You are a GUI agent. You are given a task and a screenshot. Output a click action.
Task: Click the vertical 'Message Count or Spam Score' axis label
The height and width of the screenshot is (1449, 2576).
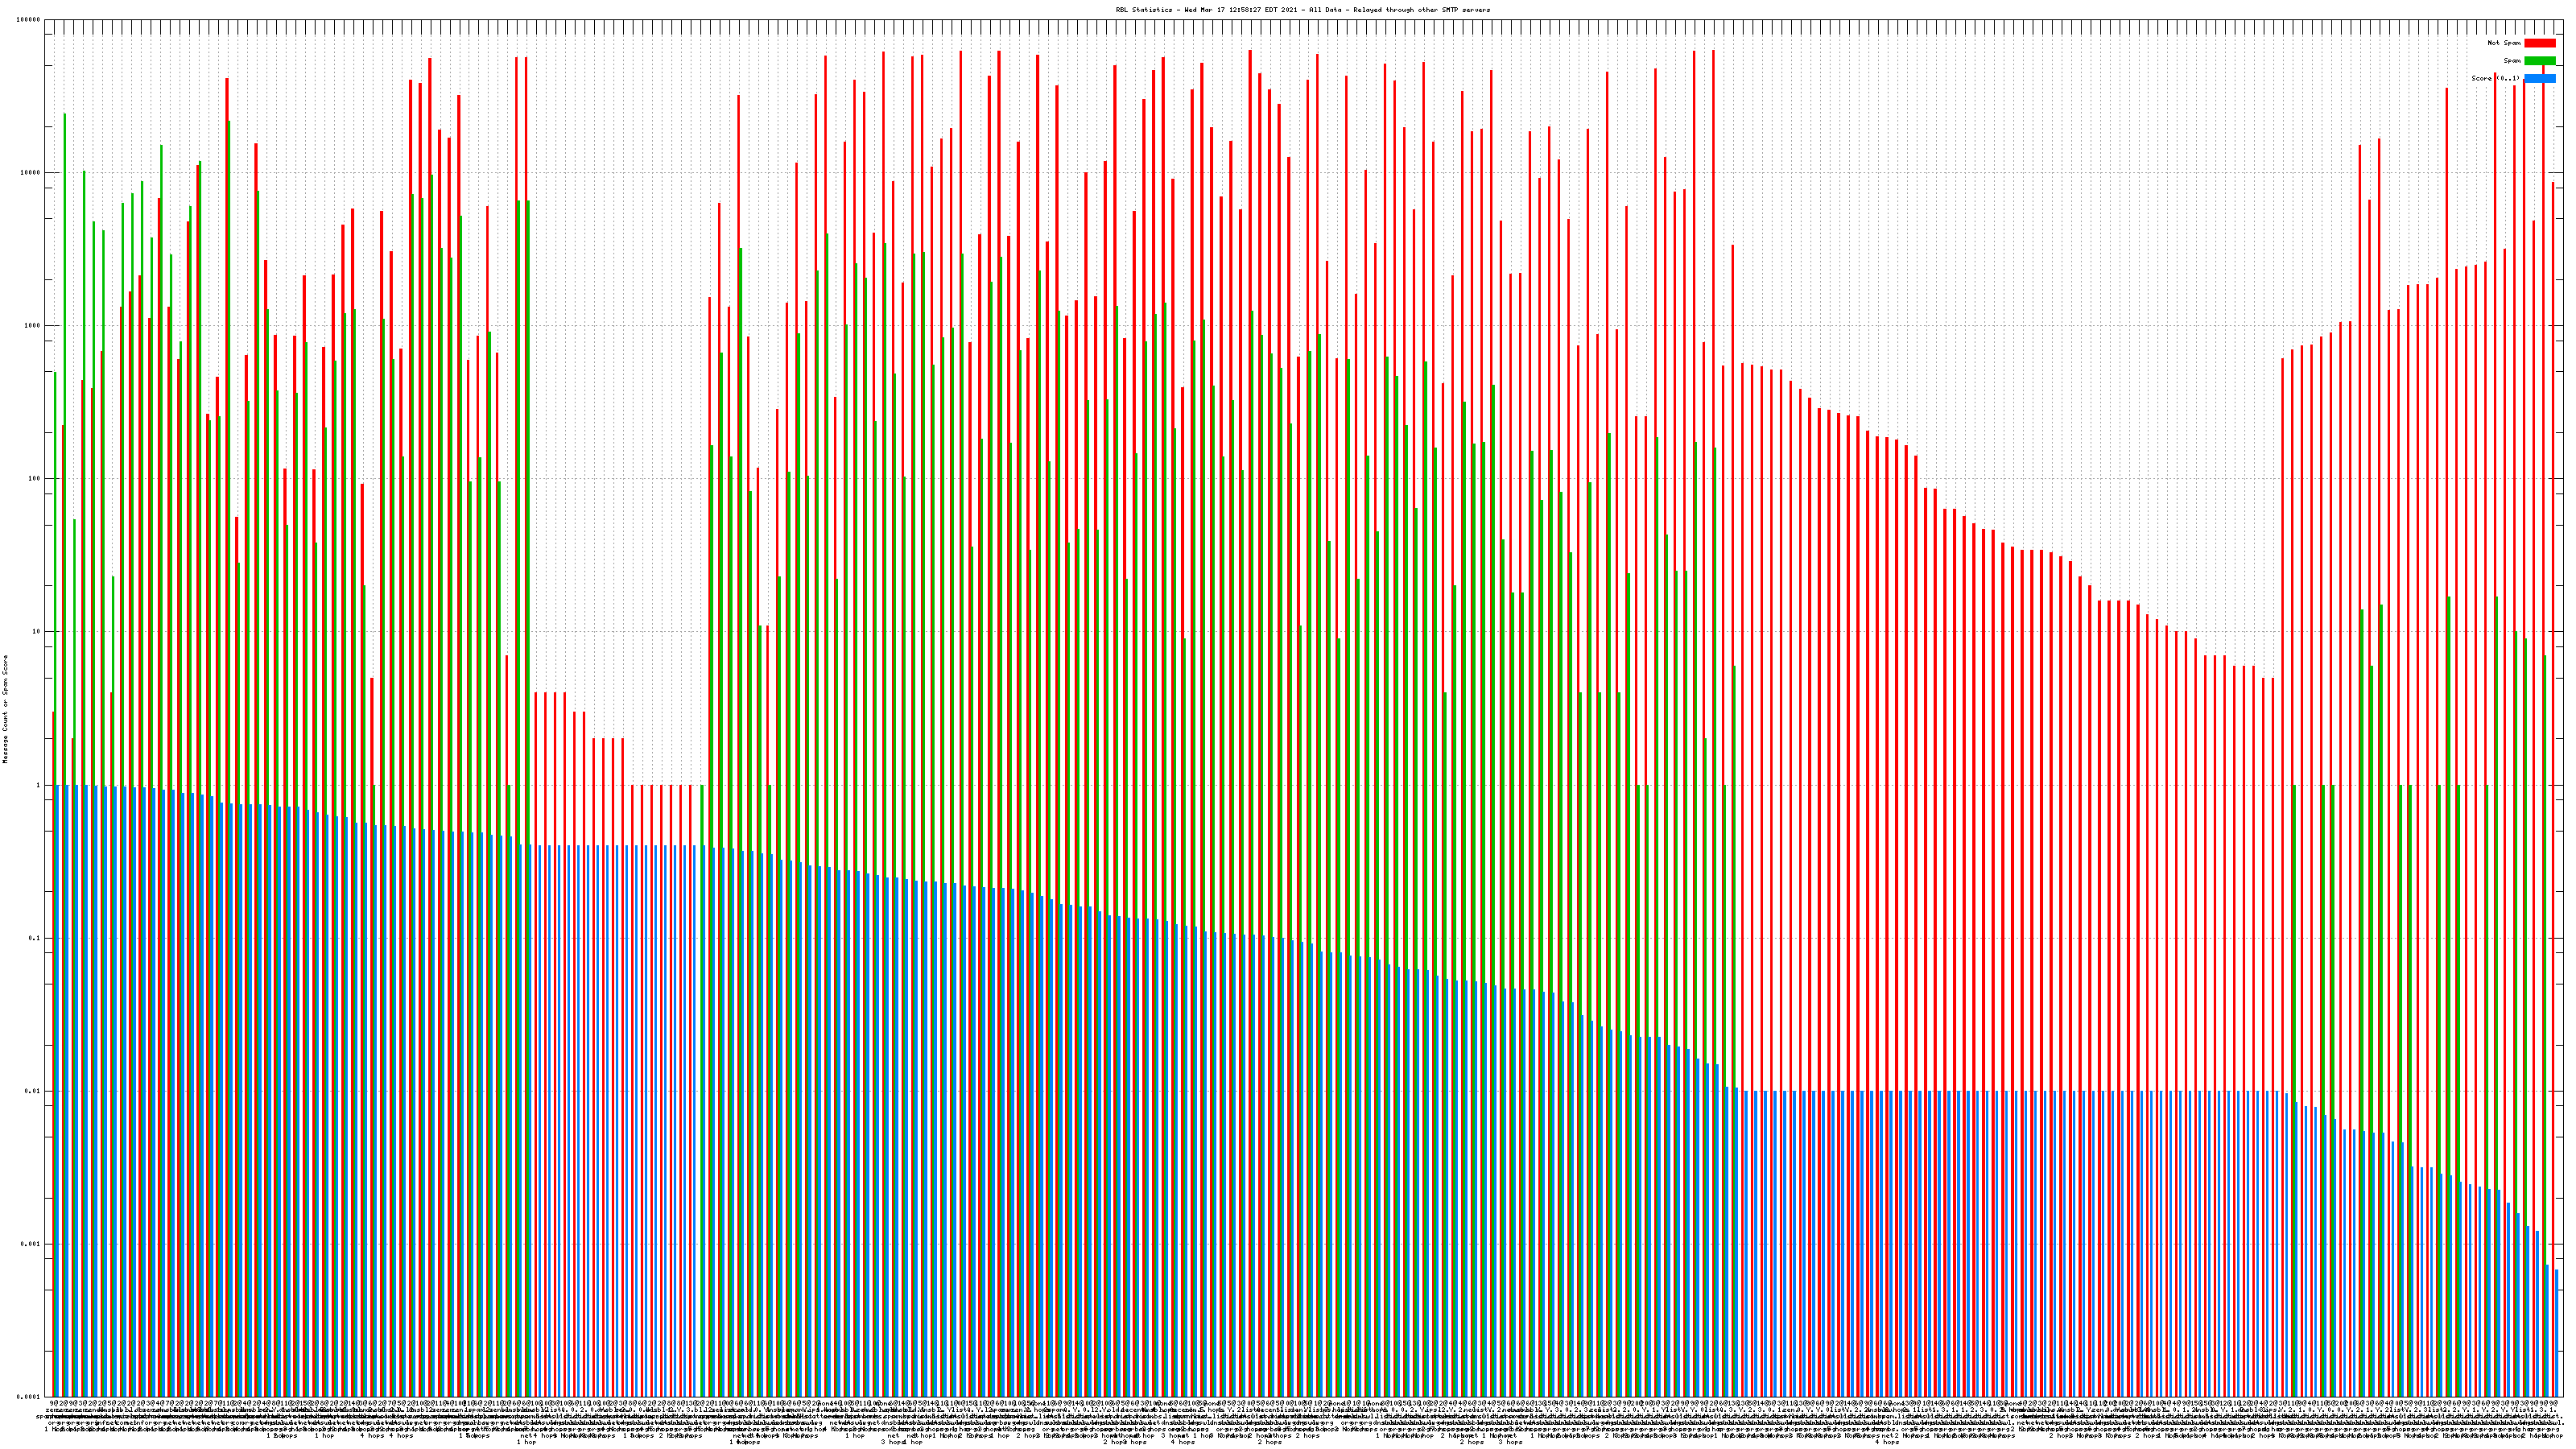[x=5, y=709]
